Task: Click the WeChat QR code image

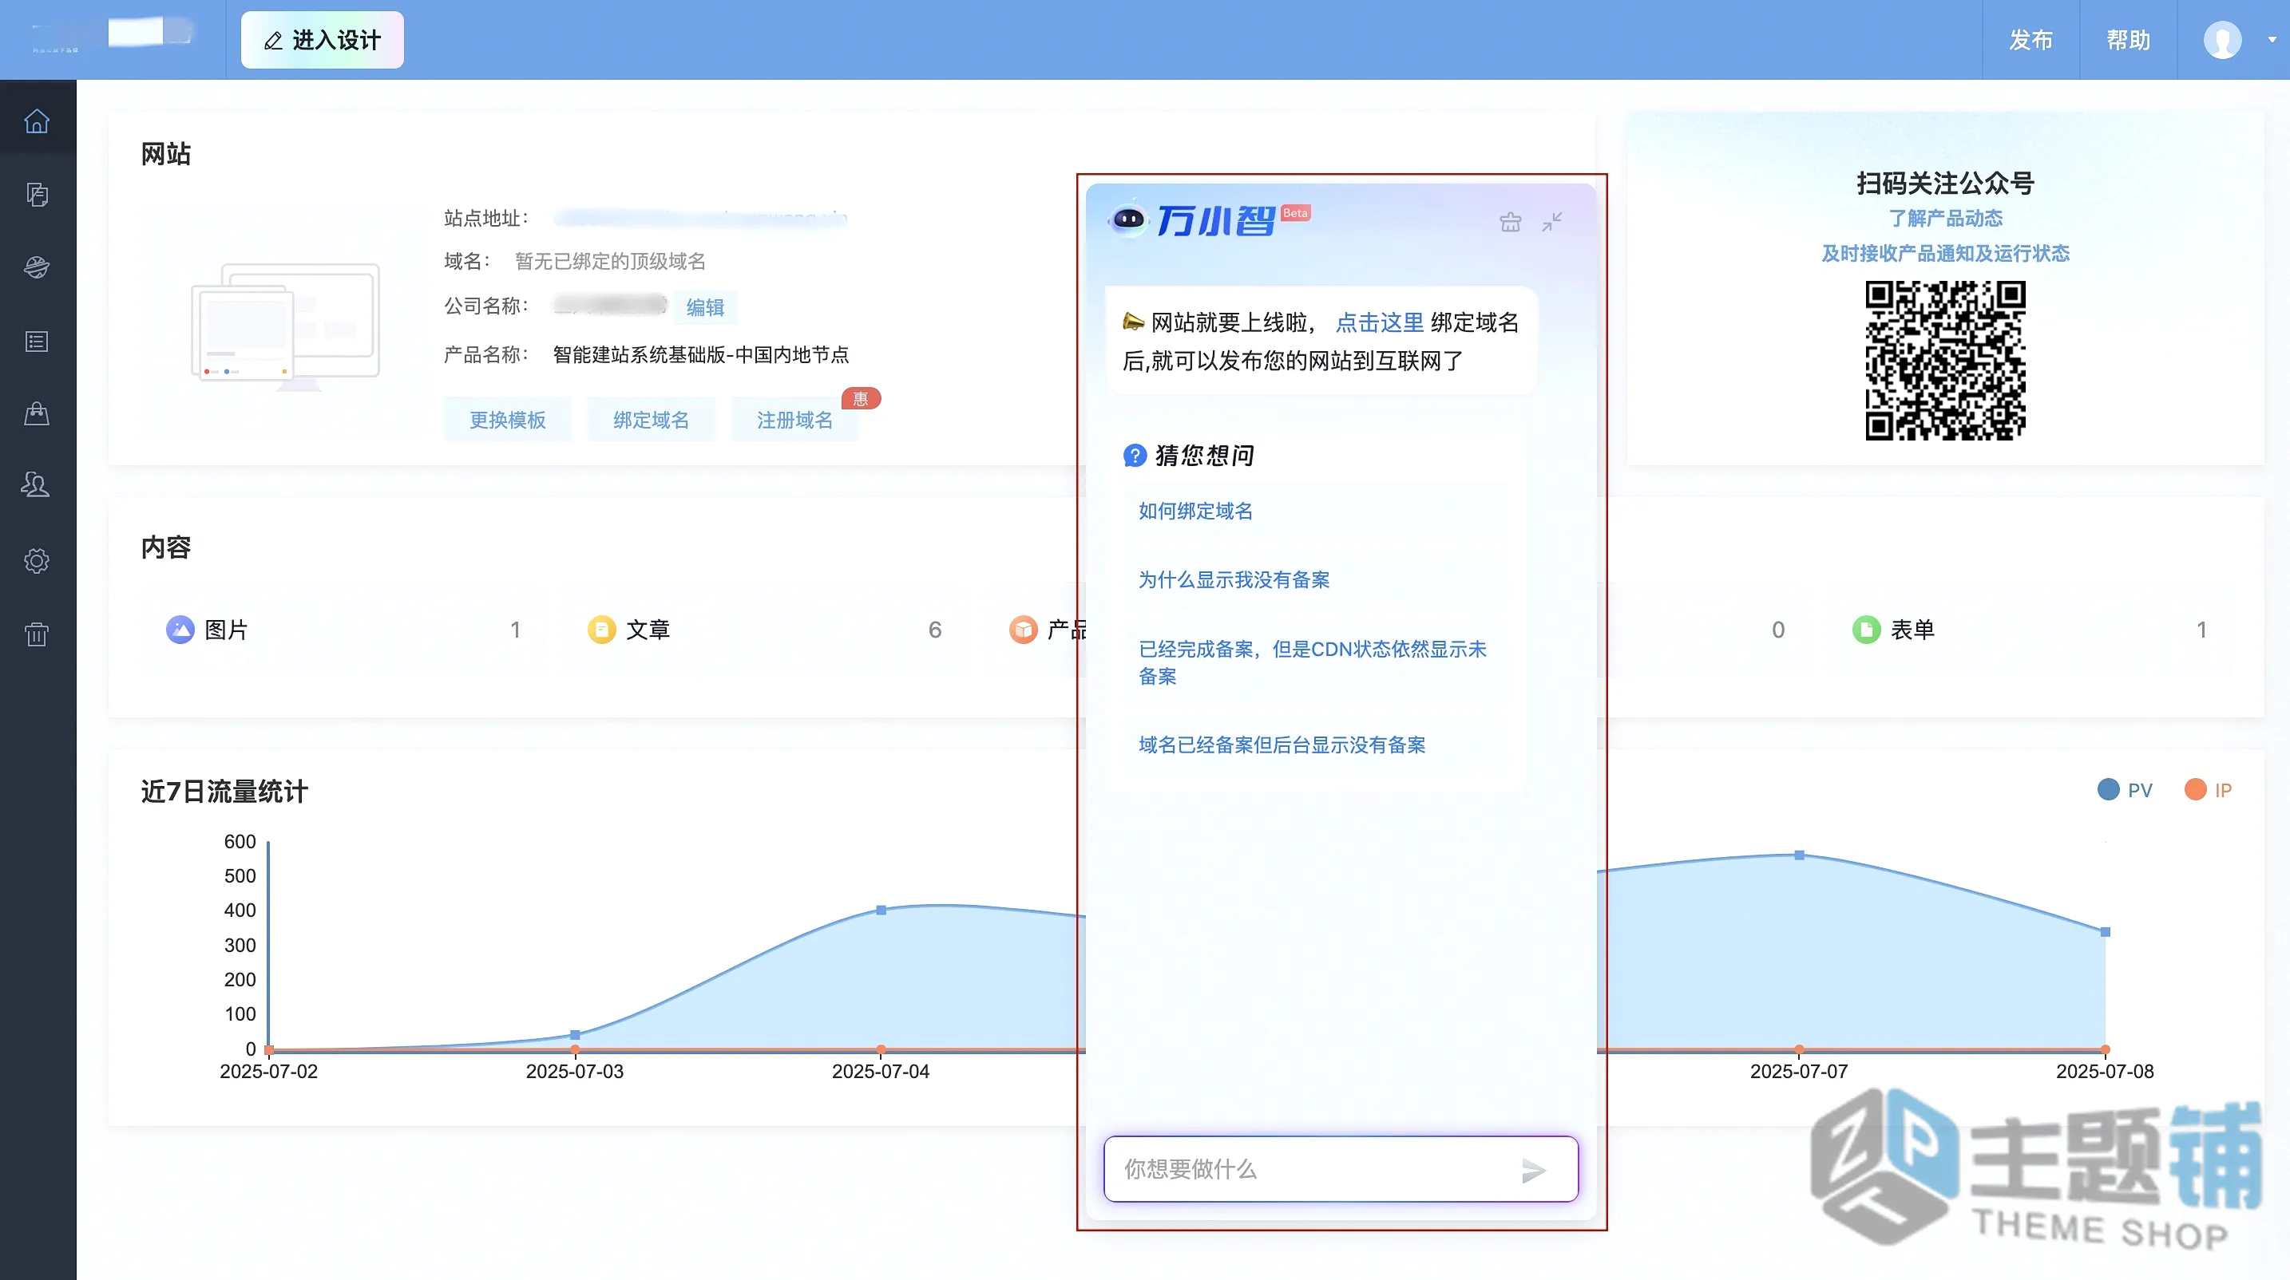Action: [1945, 361]
